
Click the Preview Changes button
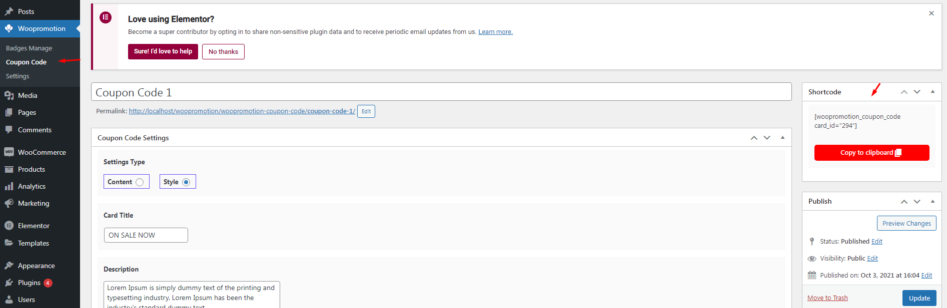[x=906, y=224]
